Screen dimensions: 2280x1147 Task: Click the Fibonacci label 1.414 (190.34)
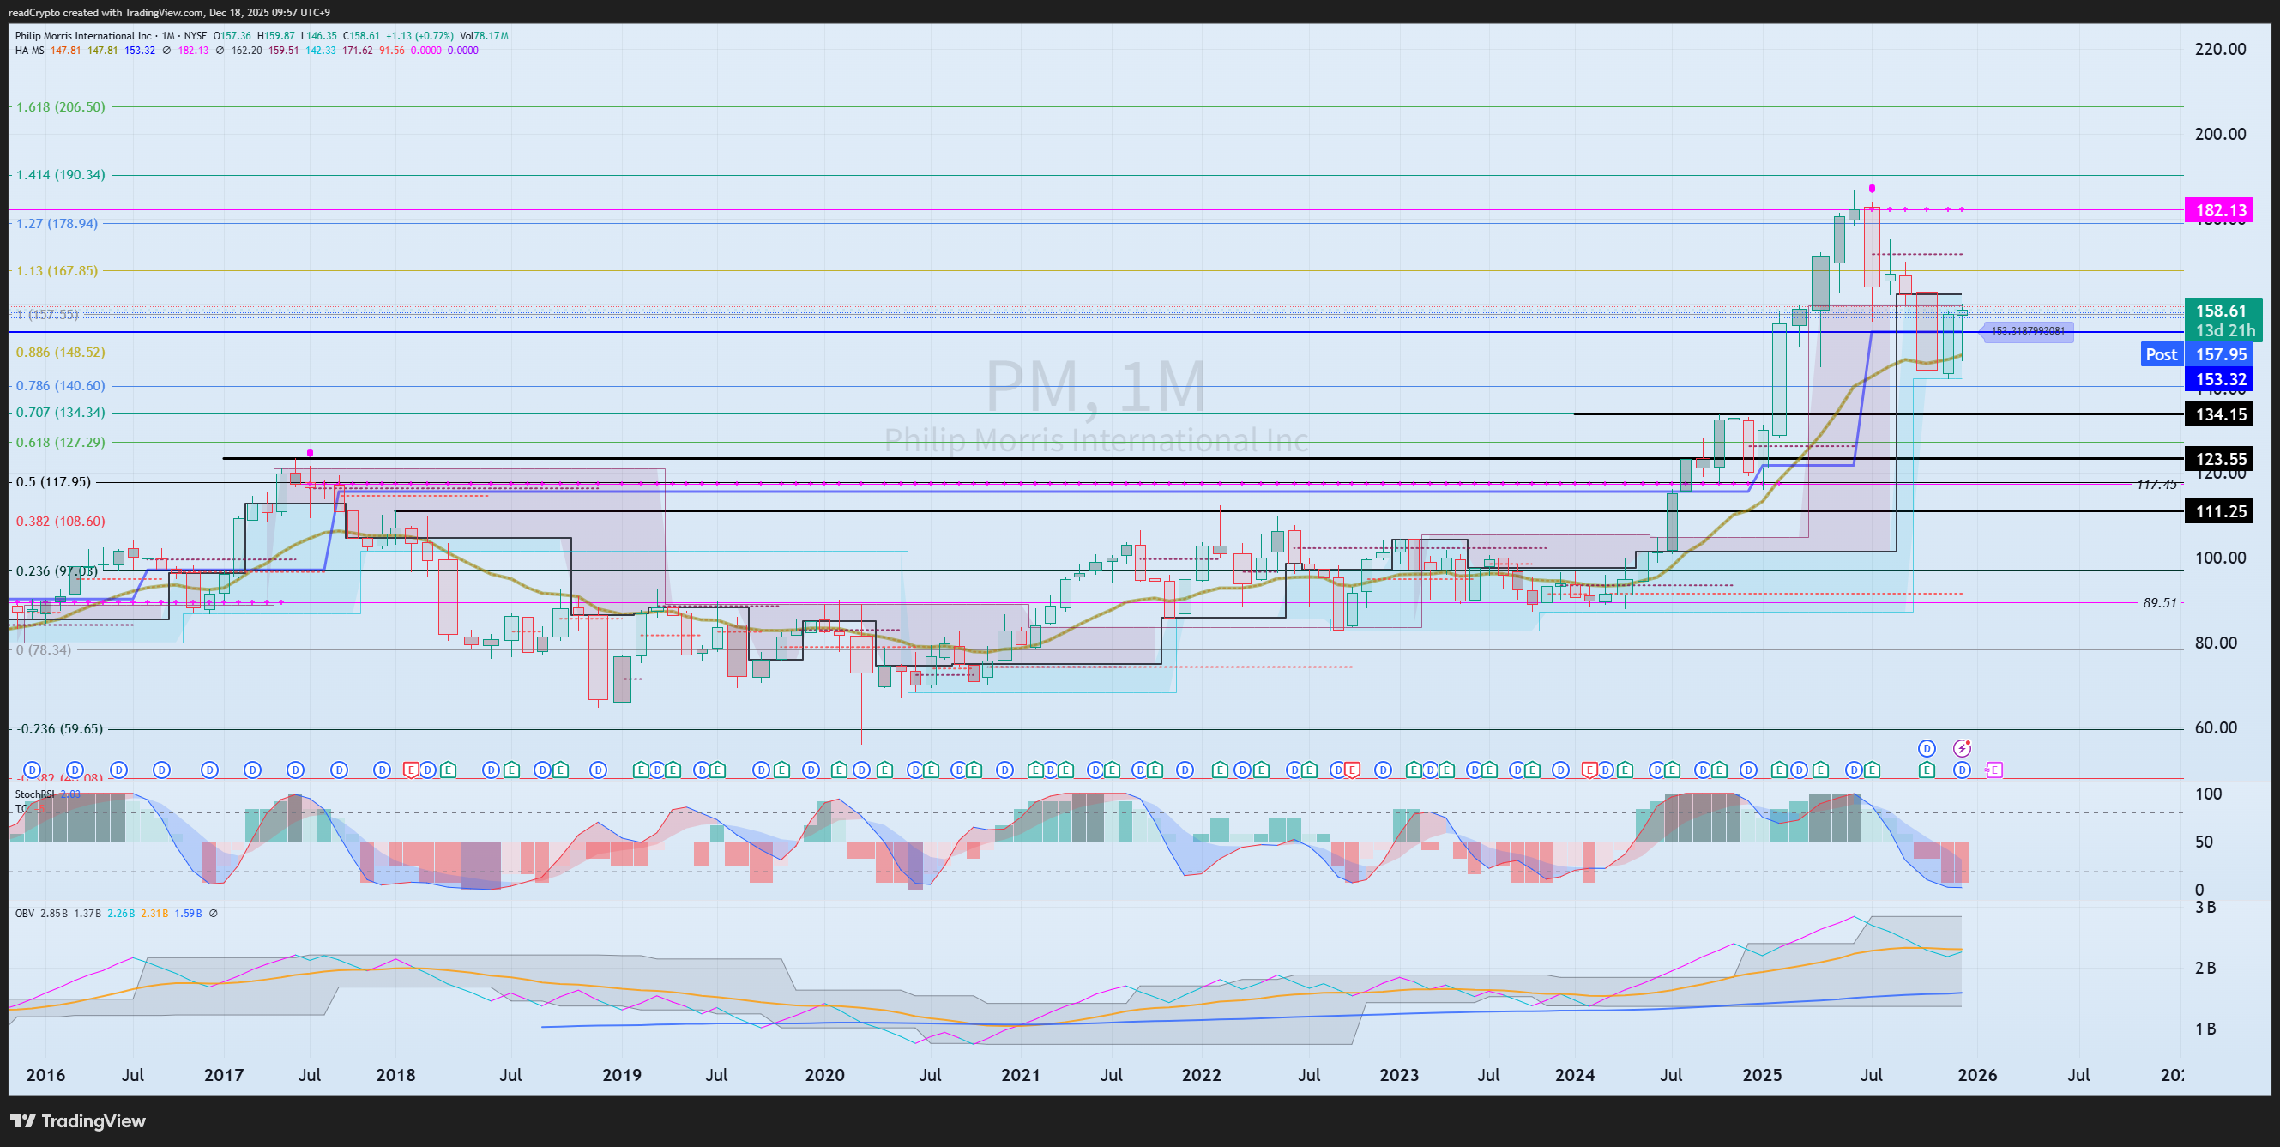coord(61,174)
